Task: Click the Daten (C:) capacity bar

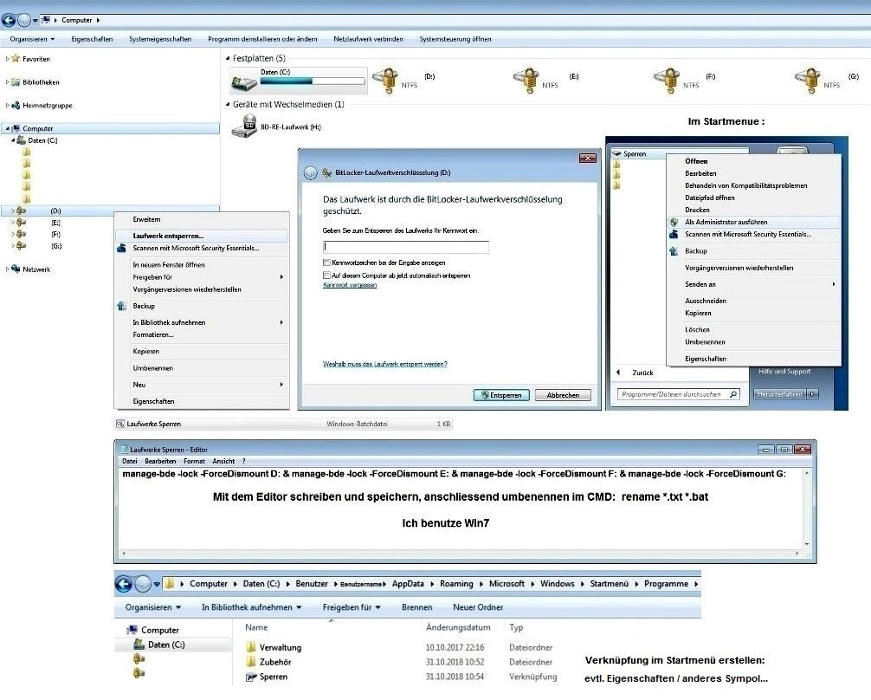Action: 313,81
